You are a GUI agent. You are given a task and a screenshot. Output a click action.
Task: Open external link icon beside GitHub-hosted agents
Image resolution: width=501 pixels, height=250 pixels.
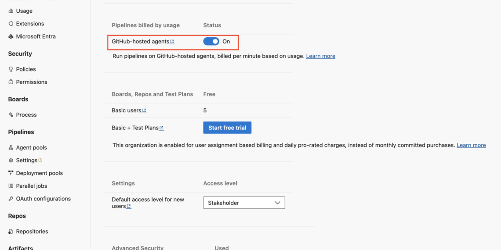point(173,42)
